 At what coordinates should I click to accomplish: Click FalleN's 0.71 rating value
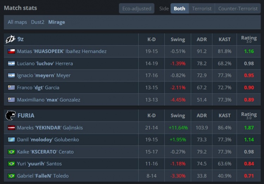click(x=249, y=176)
